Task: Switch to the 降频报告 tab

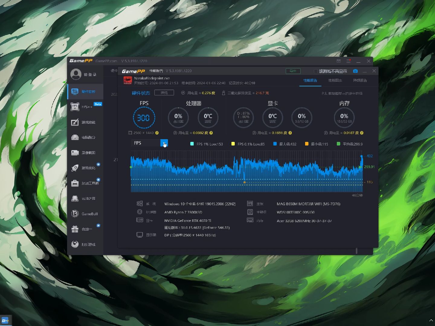Action: [x=360, y=81]
